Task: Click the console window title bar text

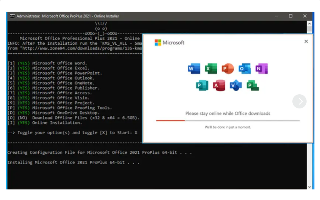Action: coord(67,16)
